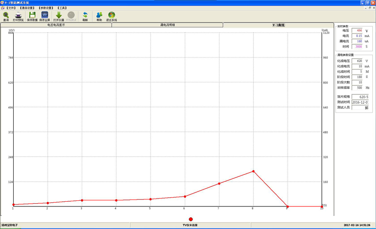The height and width of the screenshot is (229, 376).
Task: Click the 退出系统 exit system icon
Action: [x=111, y=16]
